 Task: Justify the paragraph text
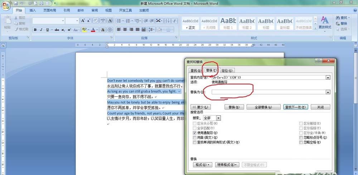tap(137, 30)
